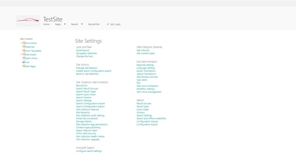Screen dimensions: 296x157
Task: Open Recycle Bin from top navigation
Action: coord(94,24)
